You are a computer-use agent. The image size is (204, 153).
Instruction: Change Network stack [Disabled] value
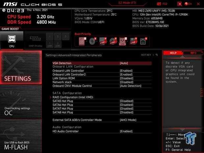click(126, 82)
